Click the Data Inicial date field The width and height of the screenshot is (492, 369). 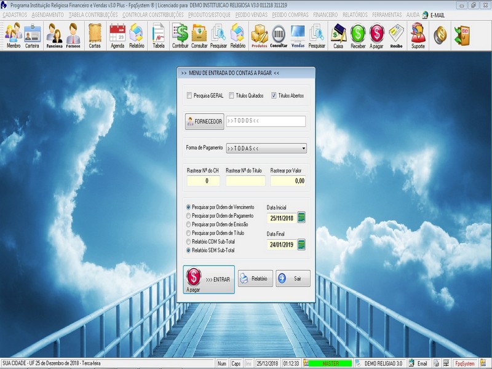(282, 218)
